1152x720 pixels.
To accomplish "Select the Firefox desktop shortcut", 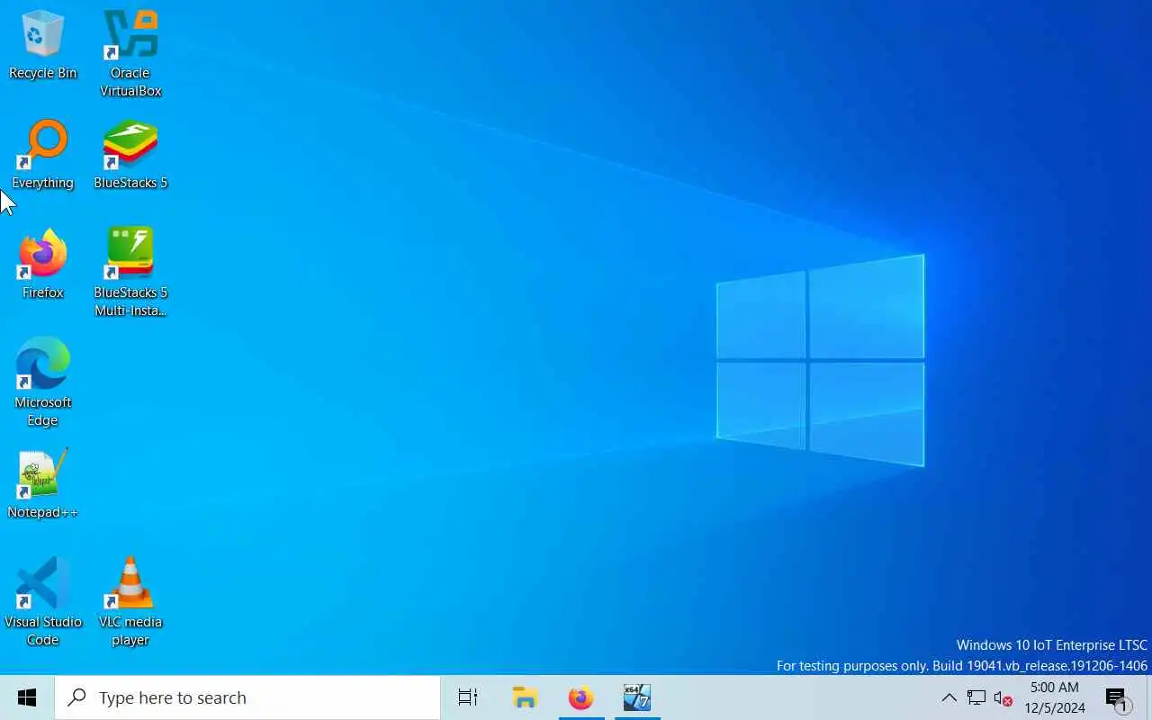I will pos(42,265).
